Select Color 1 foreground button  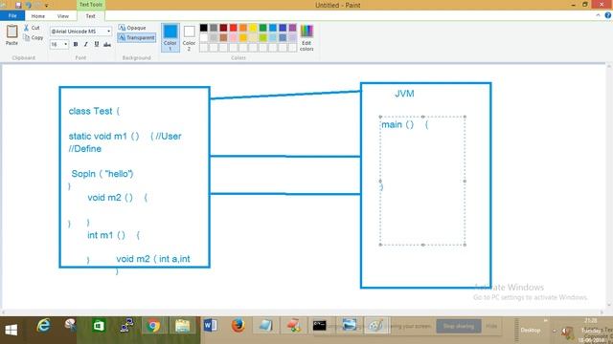pos(170,37)
